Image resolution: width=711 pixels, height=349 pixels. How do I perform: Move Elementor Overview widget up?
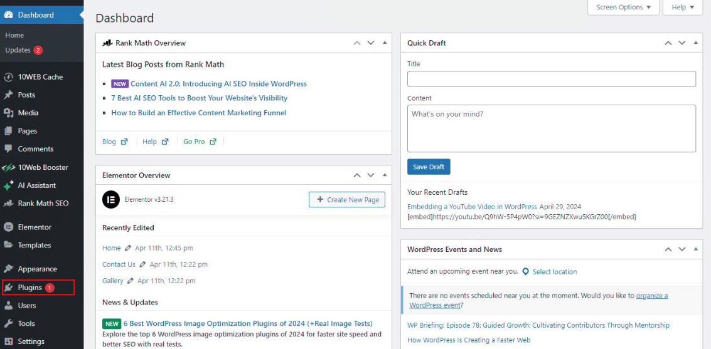357,175
